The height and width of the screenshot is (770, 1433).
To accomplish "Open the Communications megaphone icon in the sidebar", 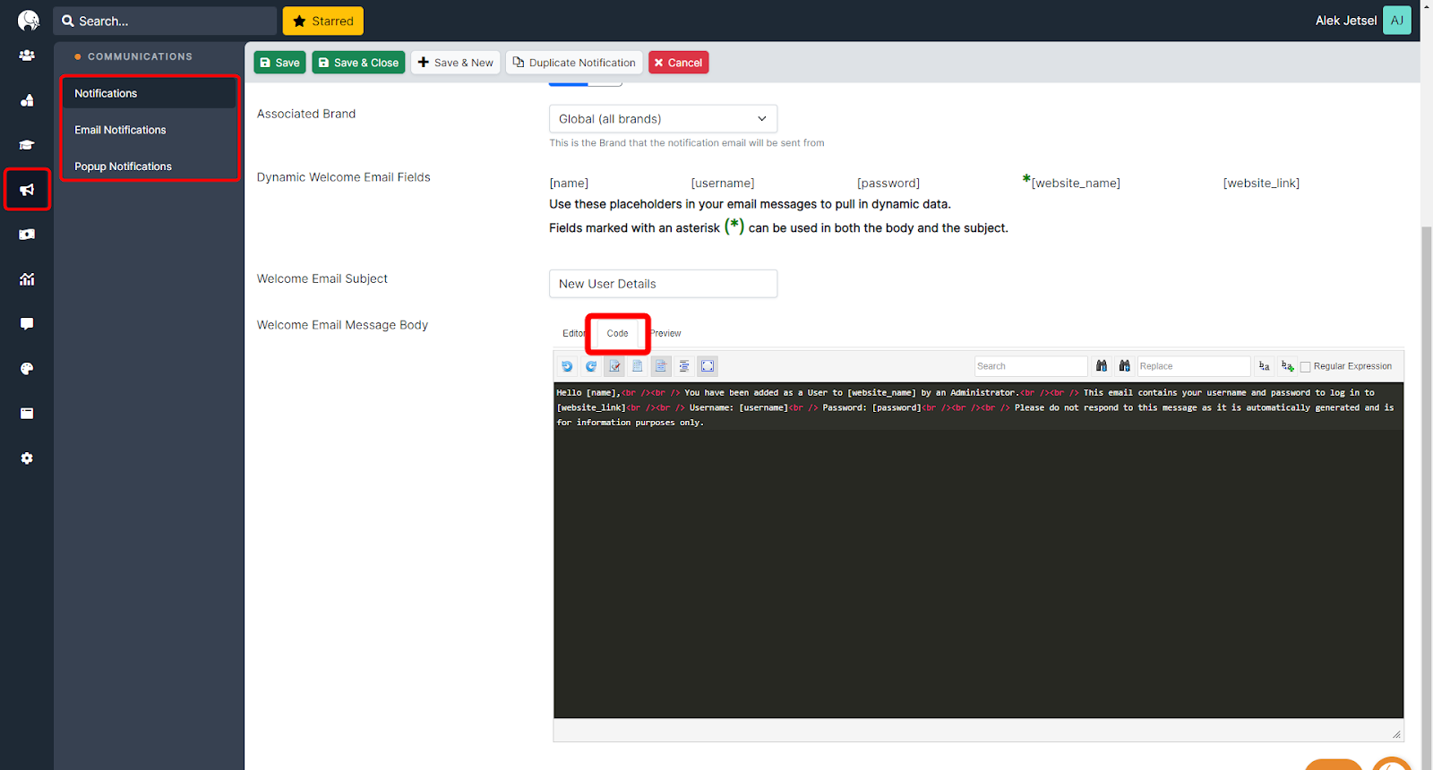I will coord(27,190).
